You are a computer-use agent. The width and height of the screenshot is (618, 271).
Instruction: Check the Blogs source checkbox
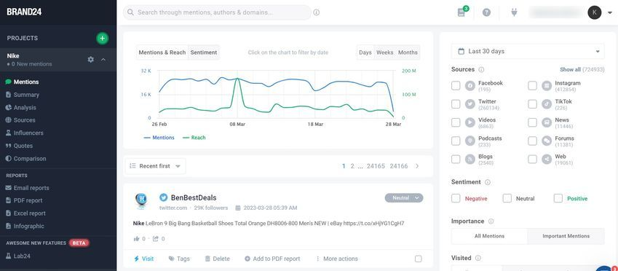[456, 159]
